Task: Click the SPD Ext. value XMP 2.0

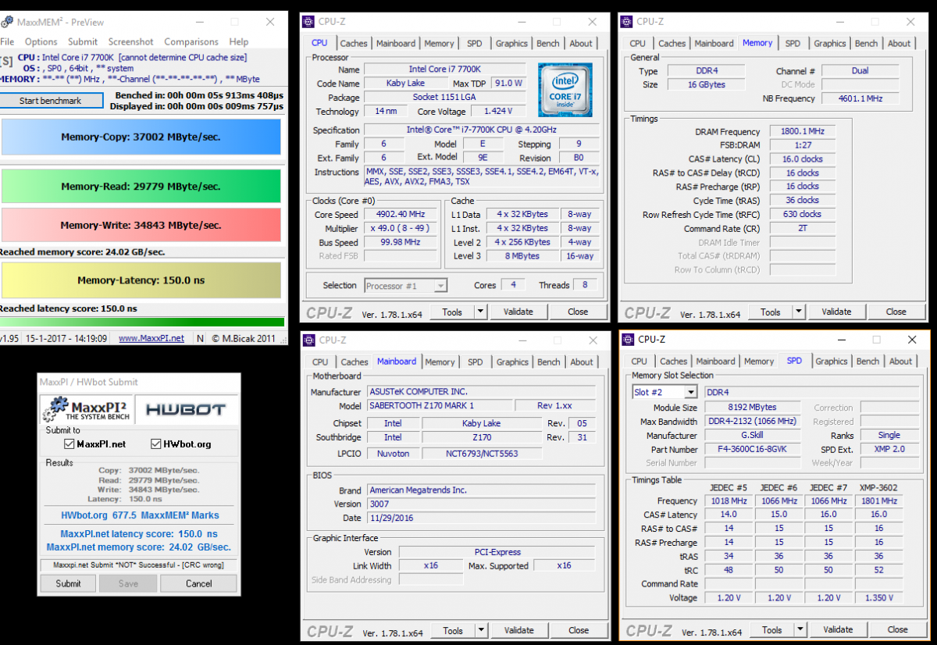Action: click(889, 450)
